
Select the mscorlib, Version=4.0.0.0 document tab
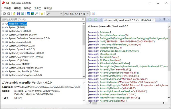(129, 20)
